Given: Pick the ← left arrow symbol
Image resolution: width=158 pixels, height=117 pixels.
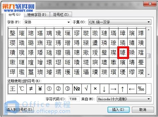Looking at the screenshot, I should pos(132,89).
